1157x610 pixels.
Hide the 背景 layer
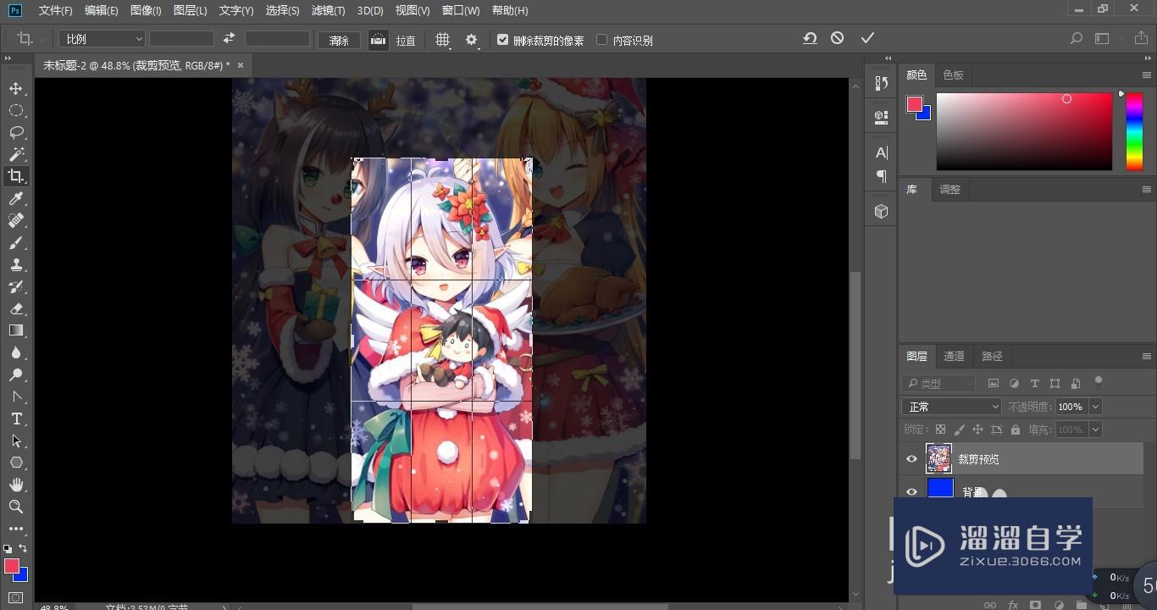[911, 491]
